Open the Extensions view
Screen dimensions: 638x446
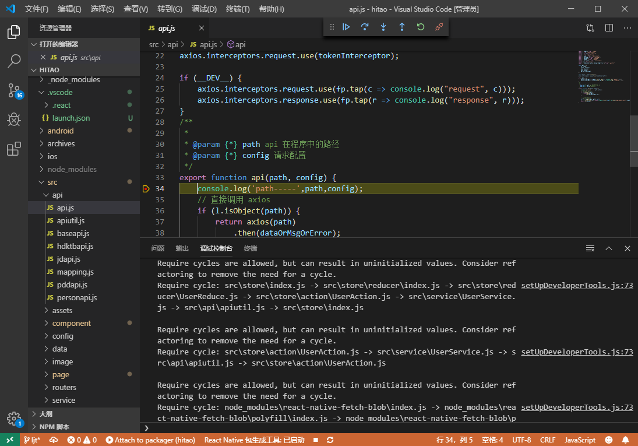14,149
